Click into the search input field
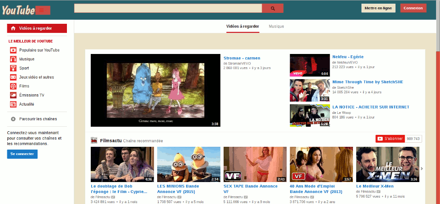The image size is (440, 204). [x=168, y=8]
